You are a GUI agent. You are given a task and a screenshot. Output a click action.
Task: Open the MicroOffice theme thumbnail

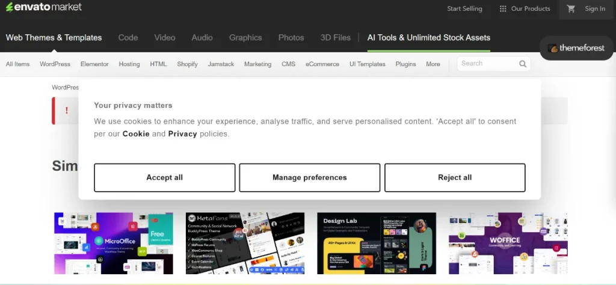(x=113, y=243)
